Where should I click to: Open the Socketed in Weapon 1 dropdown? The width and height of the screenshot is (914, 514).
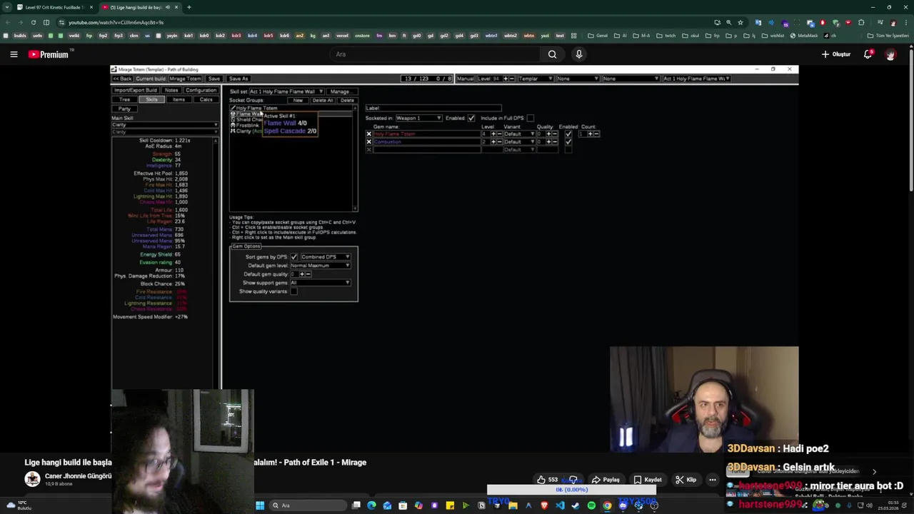pyautogui.click(x=418, y=118)
